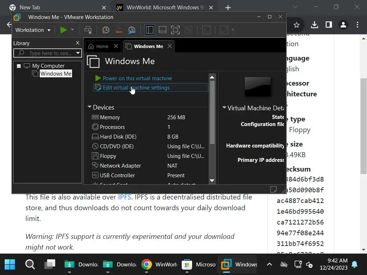Click Power on this virtual machine
367x275 pixels.
(x=137, y=78)
